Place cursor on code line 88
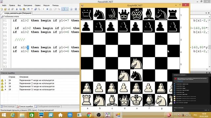 (46, 47)
